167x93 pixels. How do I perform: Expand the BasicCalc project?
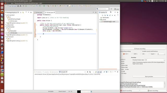pyautogui.click(x=6, y=25)
